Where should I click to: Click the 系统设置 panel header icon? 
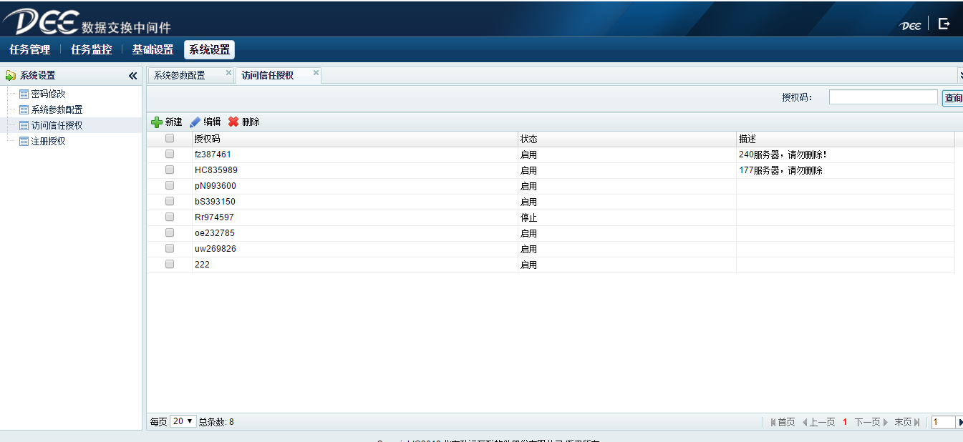(x=10, y=76)
